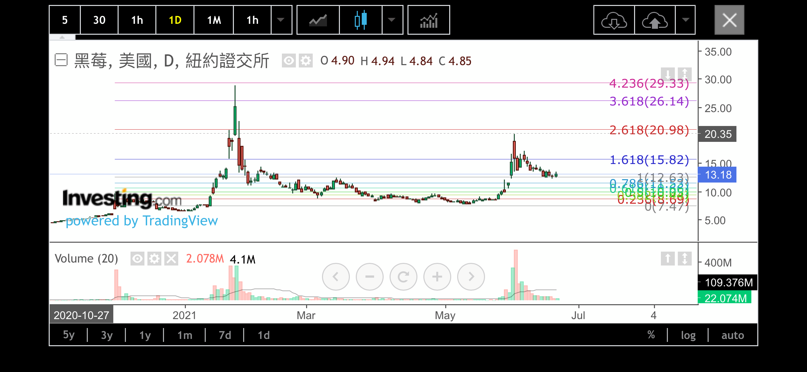Switch to area chart style

(x=318, y=20)
